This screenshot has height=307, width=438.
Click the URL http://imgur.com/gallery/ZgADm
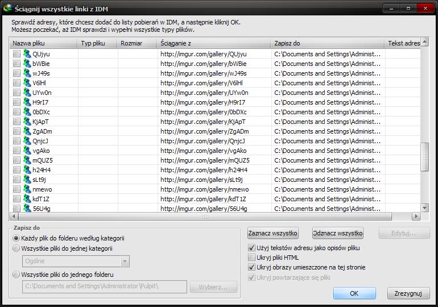204,131
